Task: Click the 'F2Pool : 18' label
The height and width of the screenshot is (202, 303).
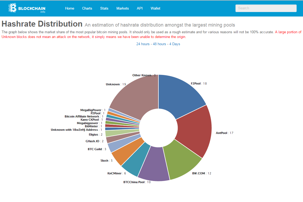Action: [199, 83]
